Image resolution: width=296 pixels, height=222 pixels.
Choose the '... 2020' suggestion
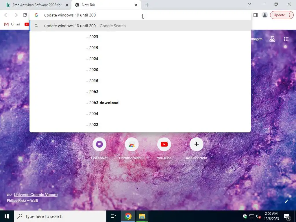click(140, 70)
